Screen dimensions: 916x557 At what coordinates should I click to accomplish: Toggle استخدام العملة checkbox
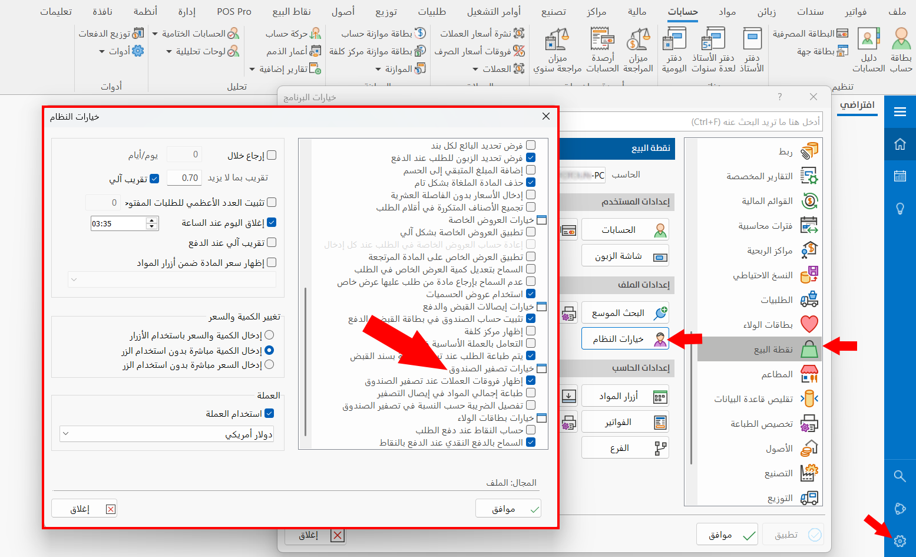click(x=269, y=413)
